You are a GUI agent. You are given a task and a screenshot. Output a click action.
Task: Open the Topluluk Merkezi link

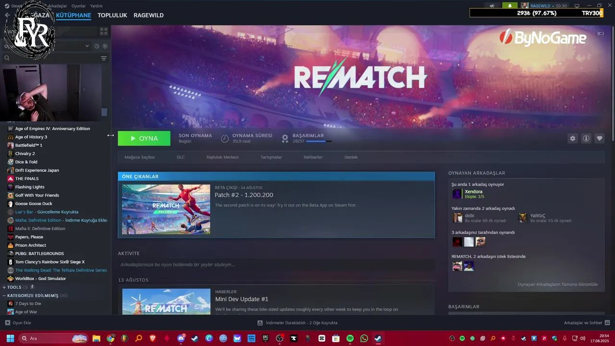pos(222,157)
